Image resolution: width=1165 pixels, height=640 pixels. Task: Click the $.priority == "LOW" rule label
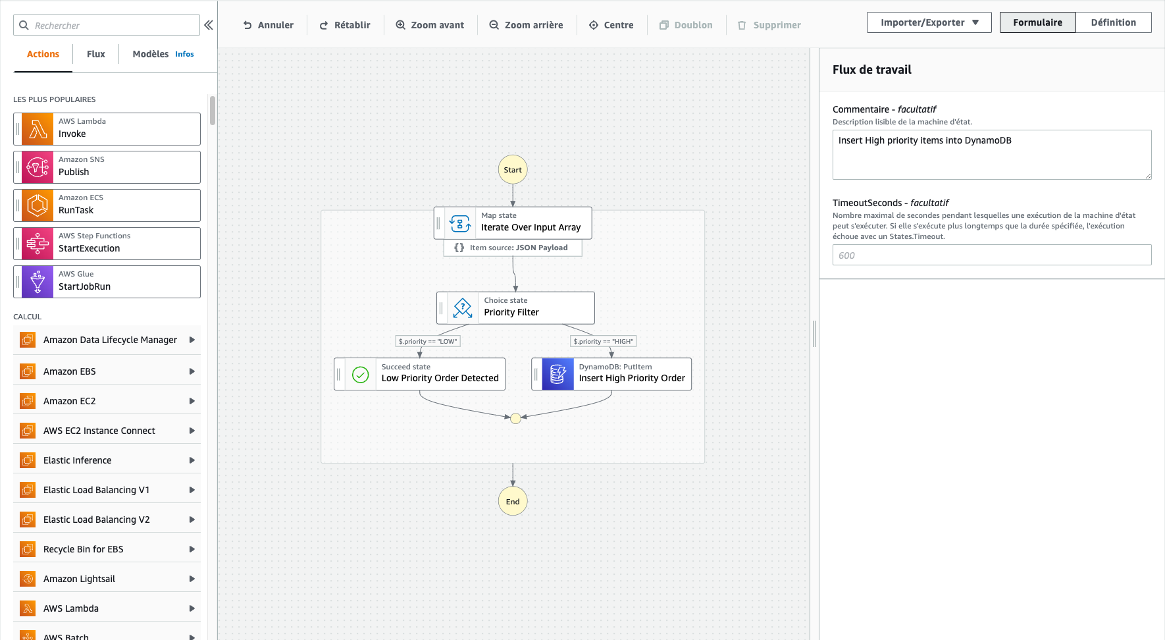(x=428, y=341)
